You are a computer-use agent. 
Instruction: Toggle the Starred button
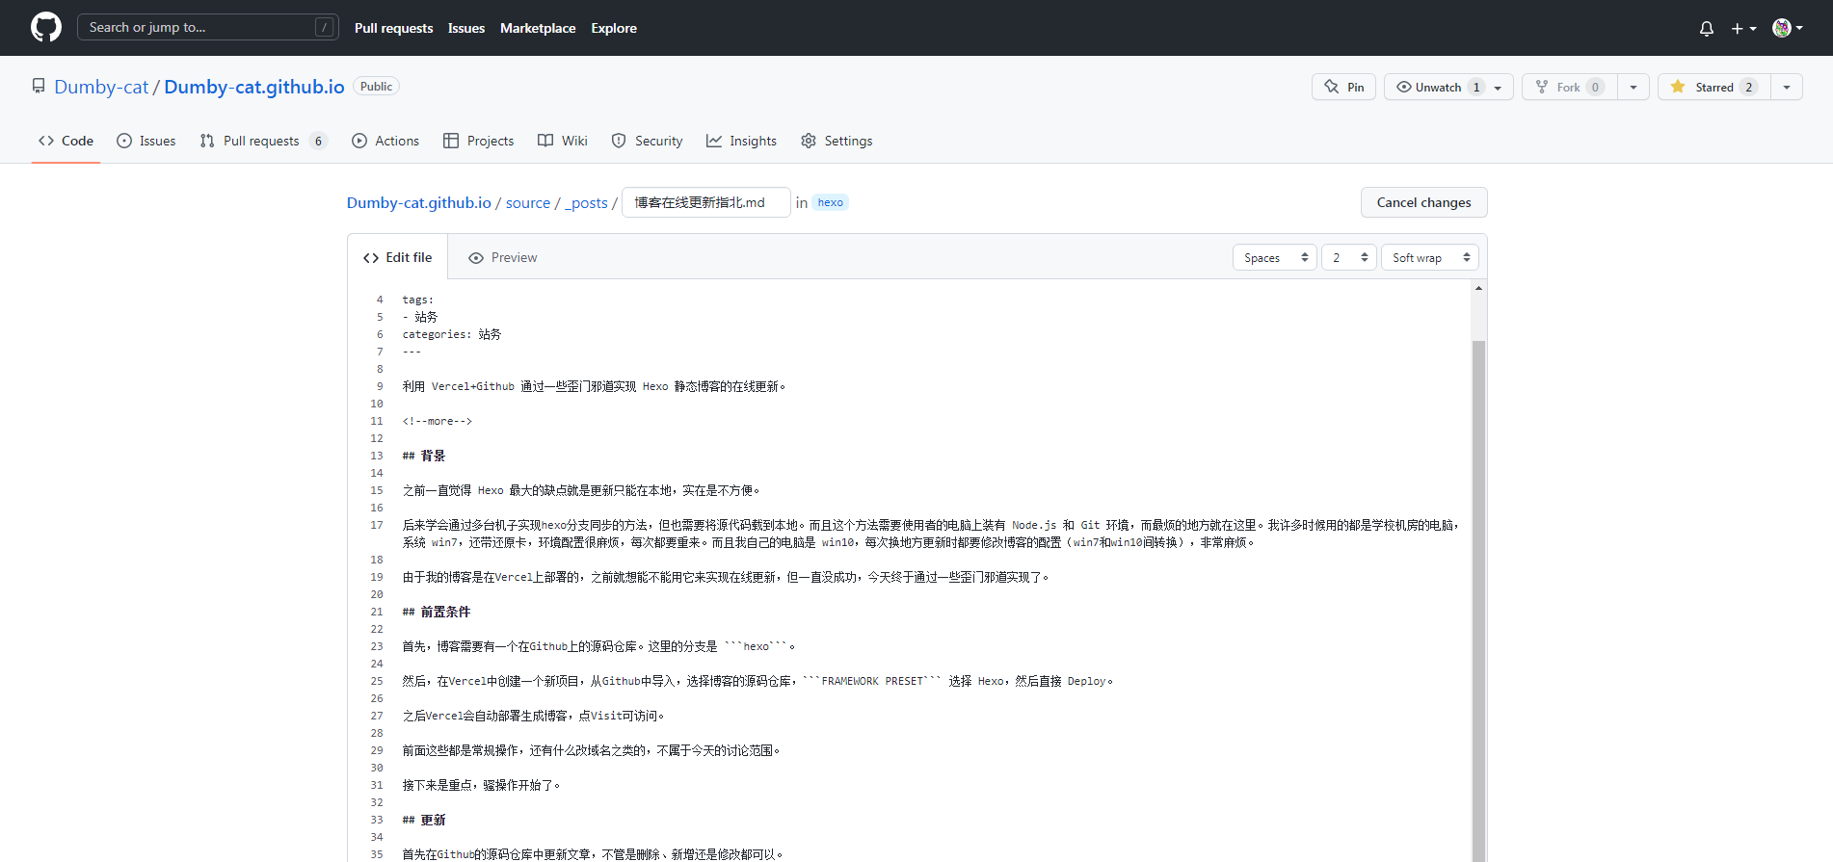click(1713, 87)
